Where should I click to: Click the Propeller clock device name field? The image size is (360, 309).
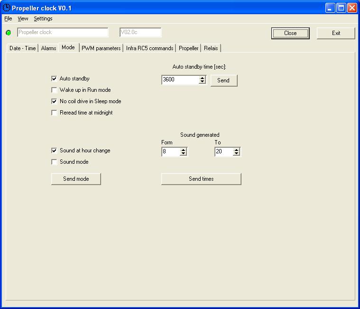[x=63, y=32]
